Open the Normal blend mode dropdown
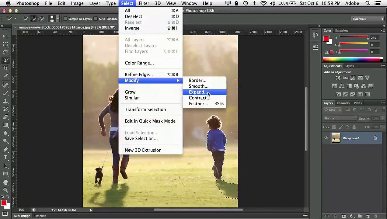The image size is (387, 219). click(x=340, y=118)
